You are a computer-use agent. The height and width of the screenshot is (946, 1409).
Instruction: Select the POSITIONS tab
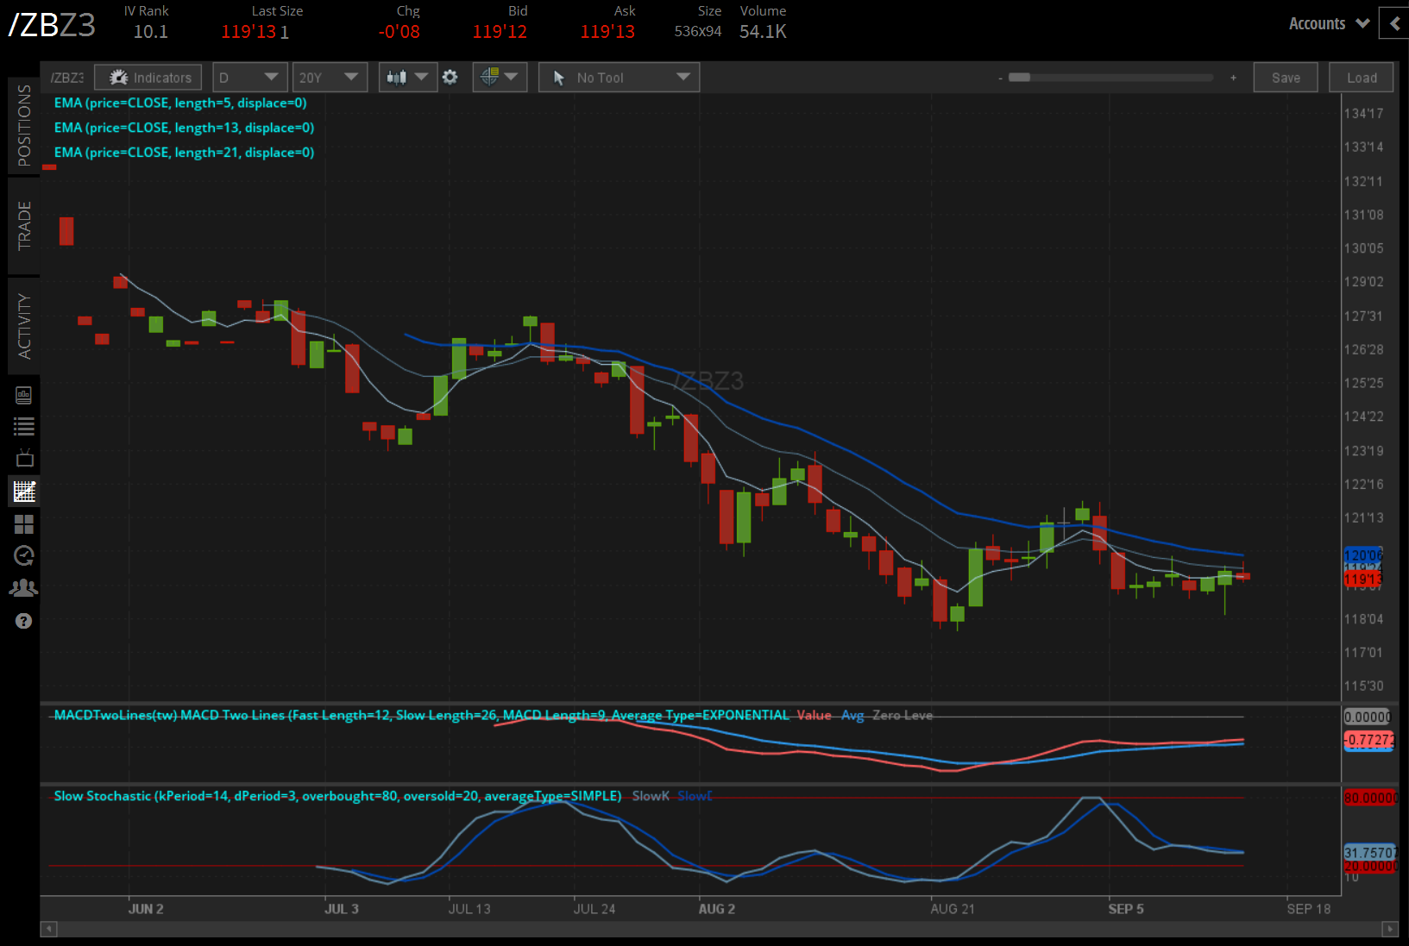[x=23, y=126]
